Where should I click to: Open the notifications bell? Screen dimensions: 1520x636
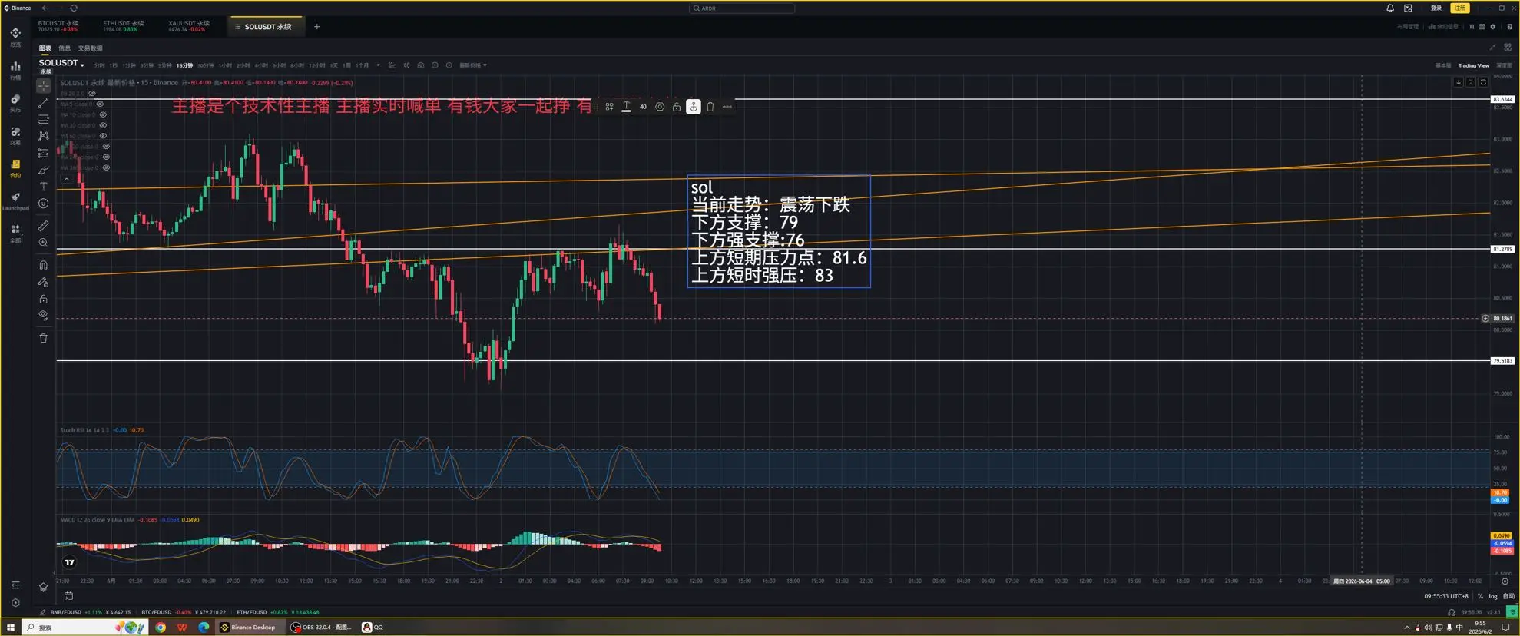[x=1390, y=8]
